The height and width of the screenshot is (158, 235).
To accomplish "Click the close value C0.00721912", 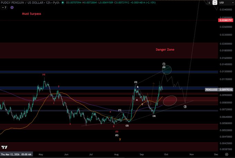I will [122, 2].
